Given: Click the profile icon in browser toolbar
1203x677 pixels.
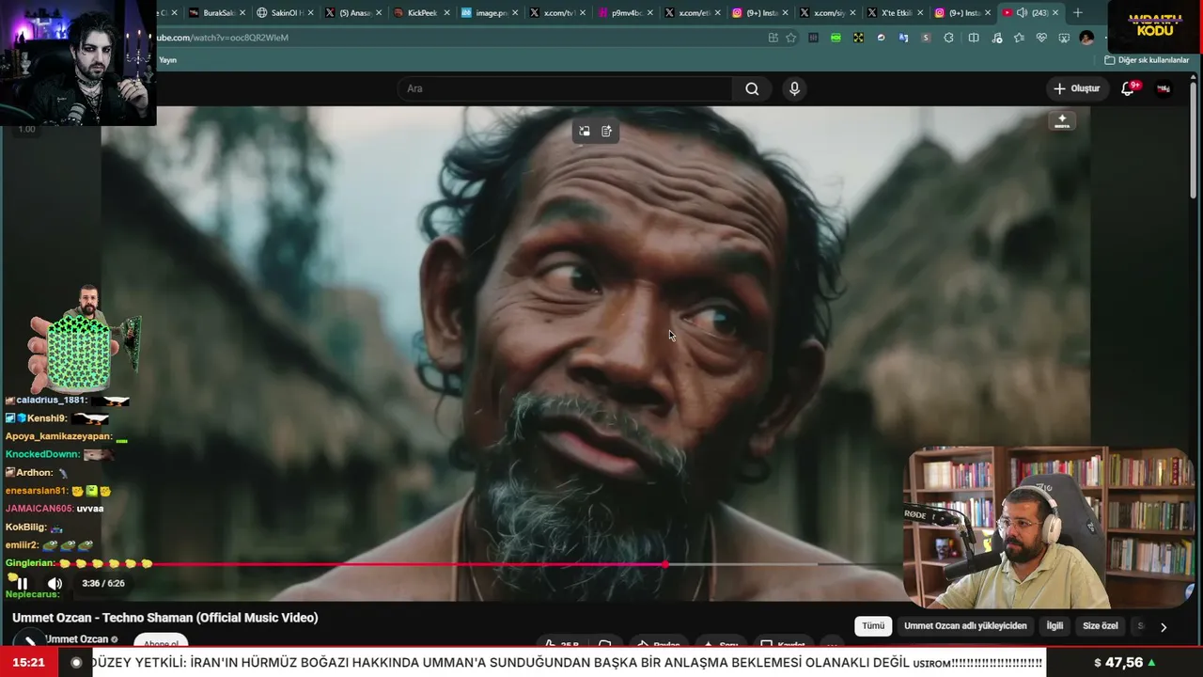Looking at the screenshot, I should (1086, 38).
